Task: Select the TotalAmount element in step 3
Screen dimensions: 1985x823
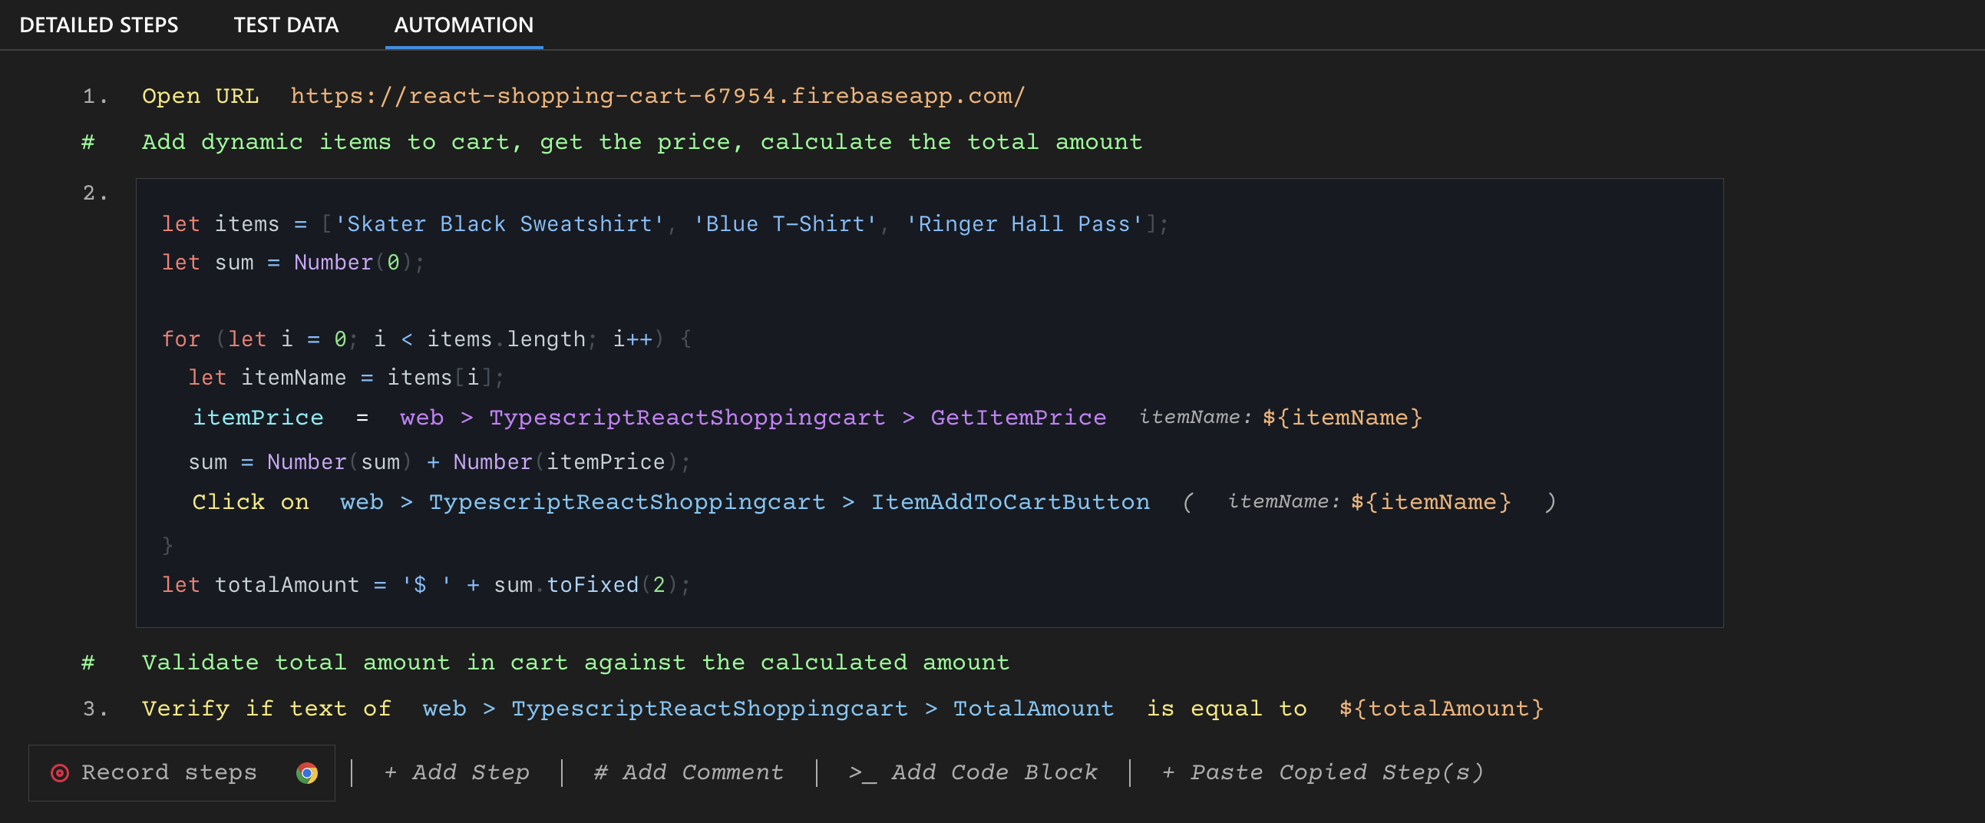Action: pyautogui.click(x=1034, y=708)
